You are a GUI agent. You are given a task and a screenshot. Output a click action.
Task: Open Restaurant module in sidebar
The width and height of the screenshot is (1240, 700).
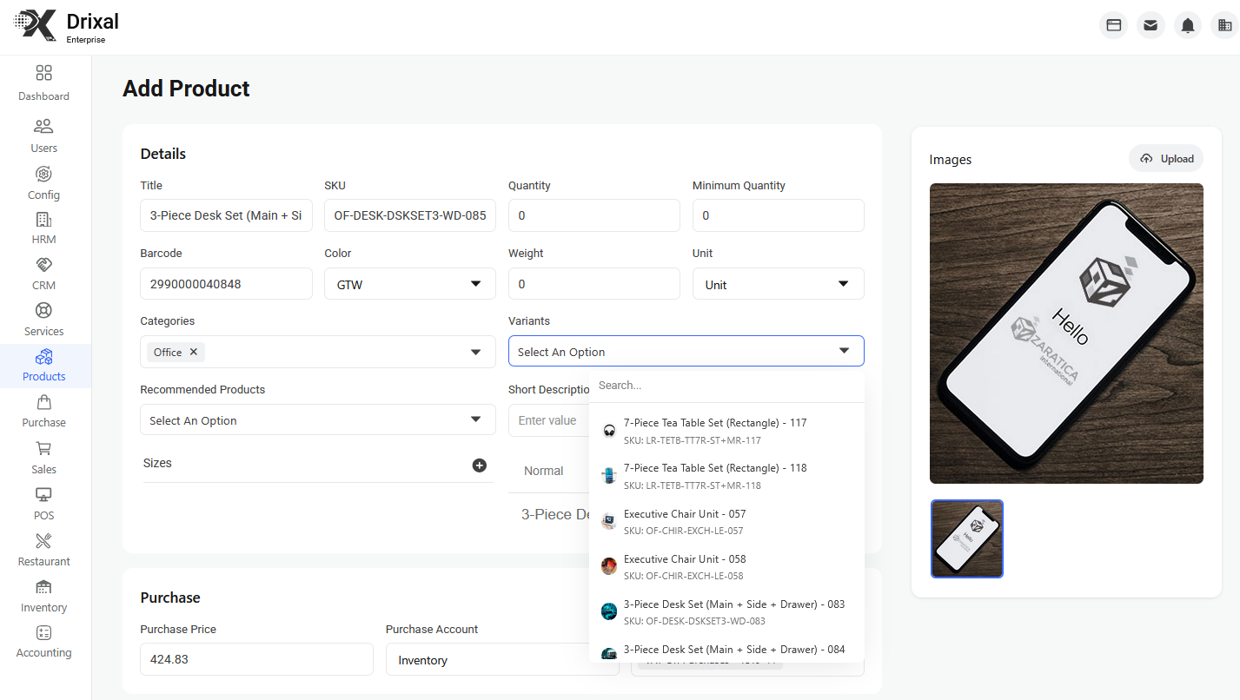[x=43, y=550]
